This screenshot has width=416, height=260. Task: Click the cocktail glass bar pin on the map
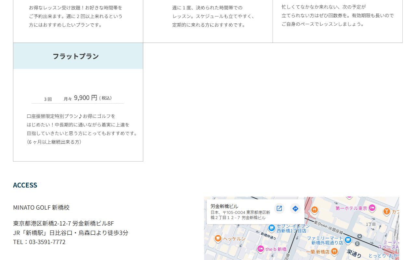click(386, 212)
